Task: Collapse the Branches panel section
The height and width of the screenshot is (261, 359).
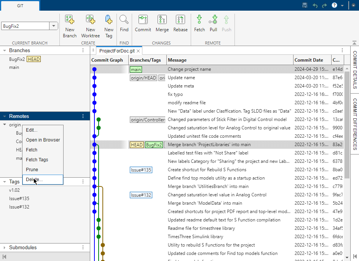Action: coord(5,50)
